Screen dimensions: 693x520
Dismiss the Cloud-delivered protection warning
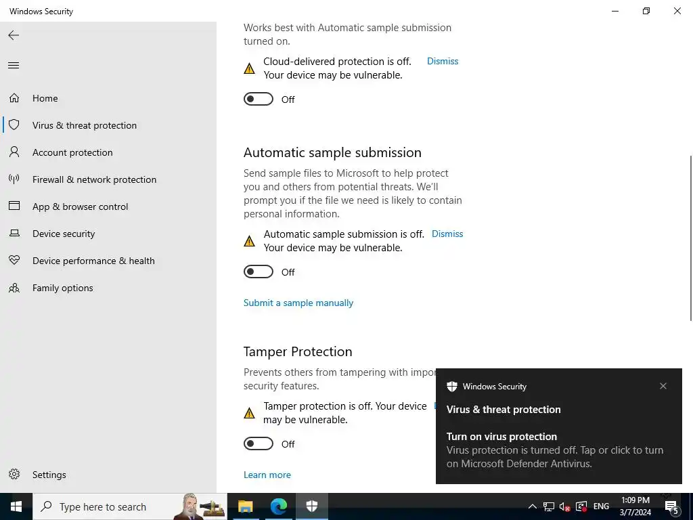pyautogui.click(x=443, y=61)
